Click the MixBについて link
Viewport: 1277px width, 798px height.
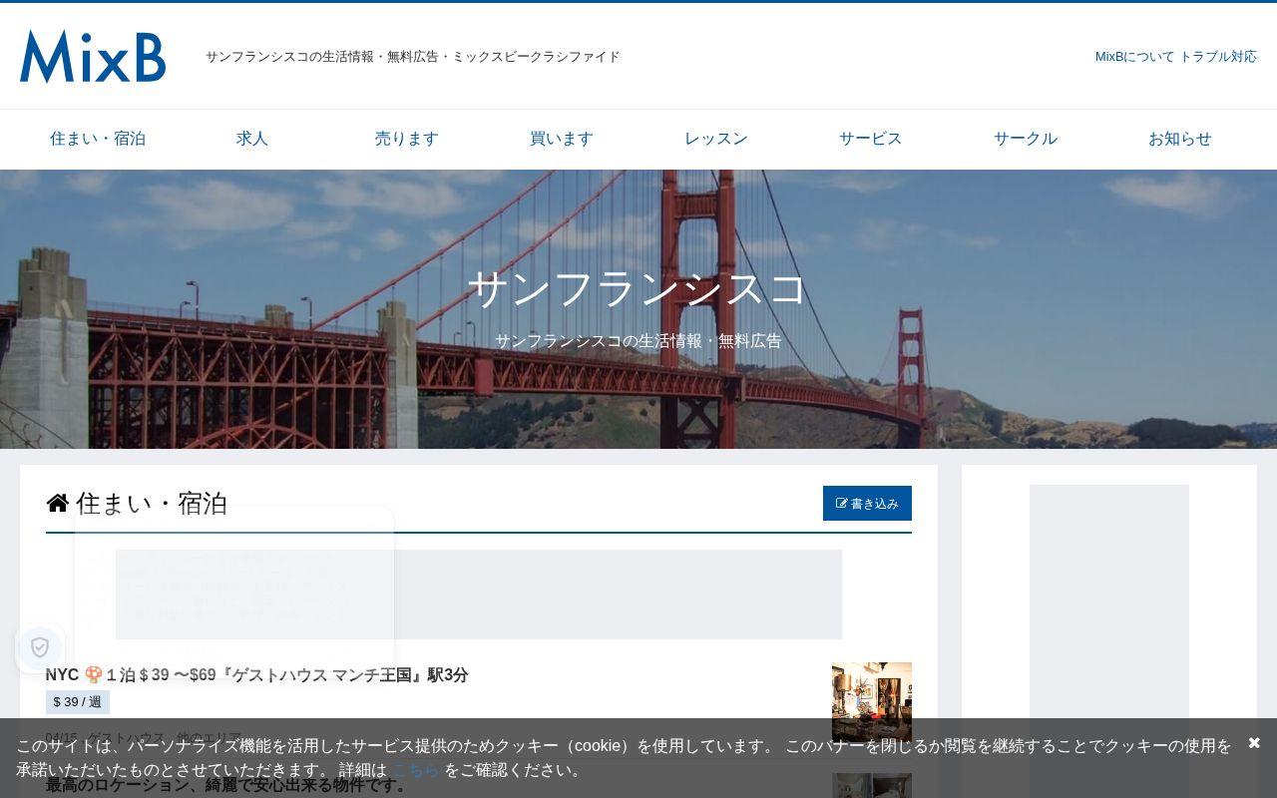click(x=1135, y=57)
